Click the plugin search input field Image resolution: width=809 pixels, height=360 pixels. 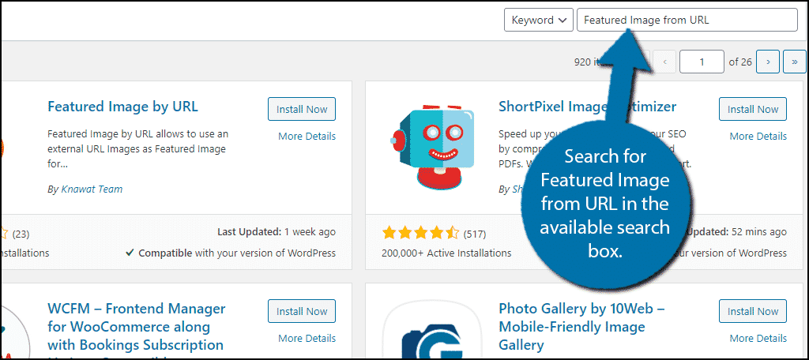687,20
